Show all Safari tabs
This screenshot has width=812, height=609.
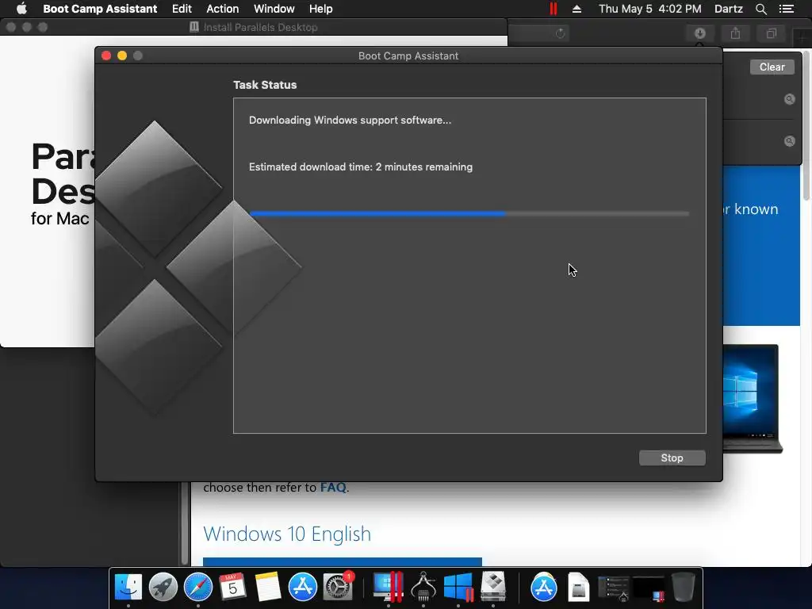pyautogui.click(x=771, y=33)
